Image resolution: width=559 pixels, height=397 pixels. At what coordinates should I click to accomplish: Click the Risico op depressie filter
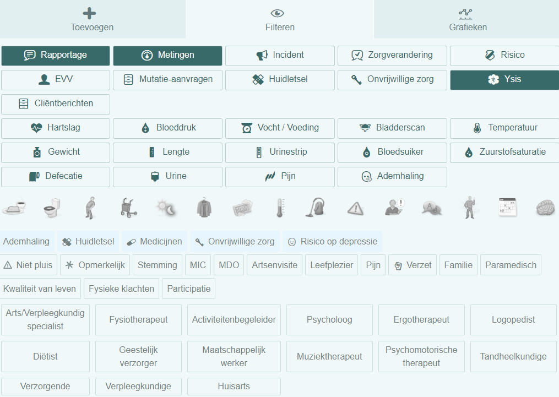(x=333, y=241)
